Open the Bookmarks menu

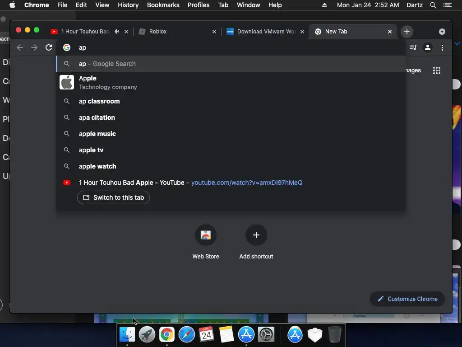(163, 5)
